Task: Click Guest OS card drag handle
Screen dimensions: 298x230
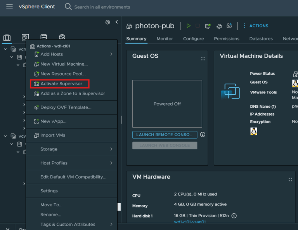Action: [203, 59]
